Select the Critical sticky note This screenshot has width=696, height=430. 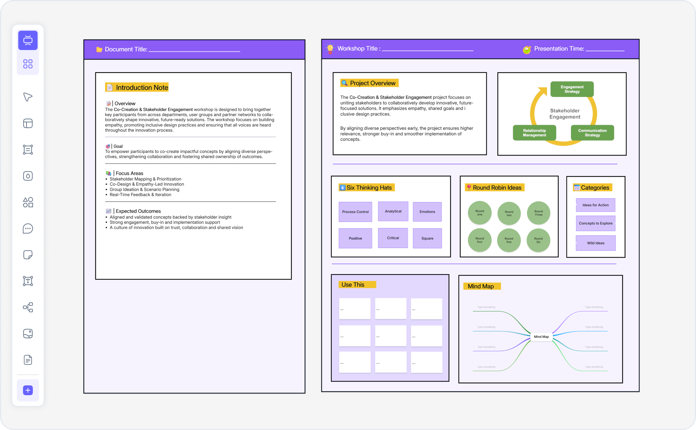click(393, 238)
